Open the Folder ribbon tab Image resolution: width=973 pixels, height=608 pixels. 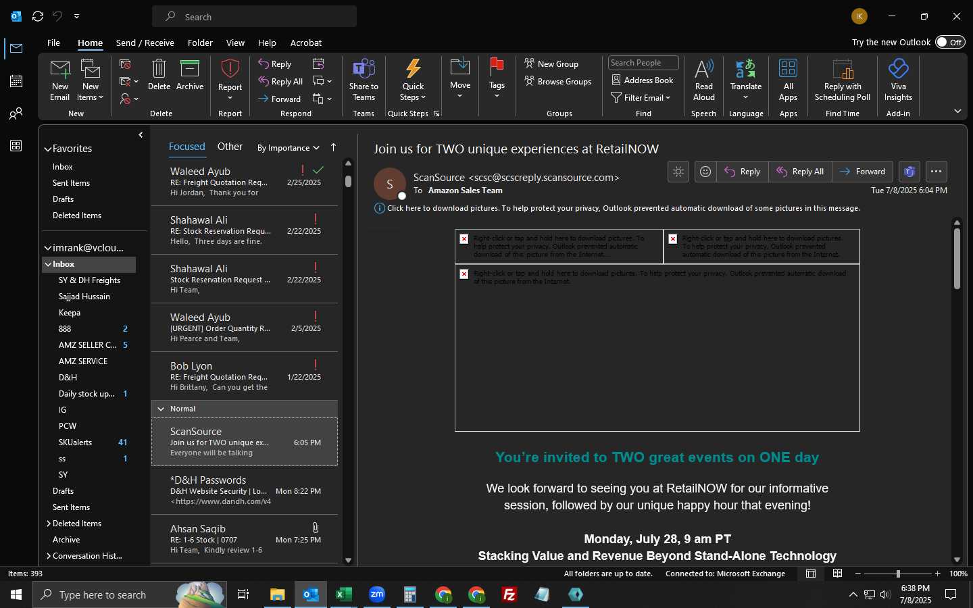click(200, 43)
